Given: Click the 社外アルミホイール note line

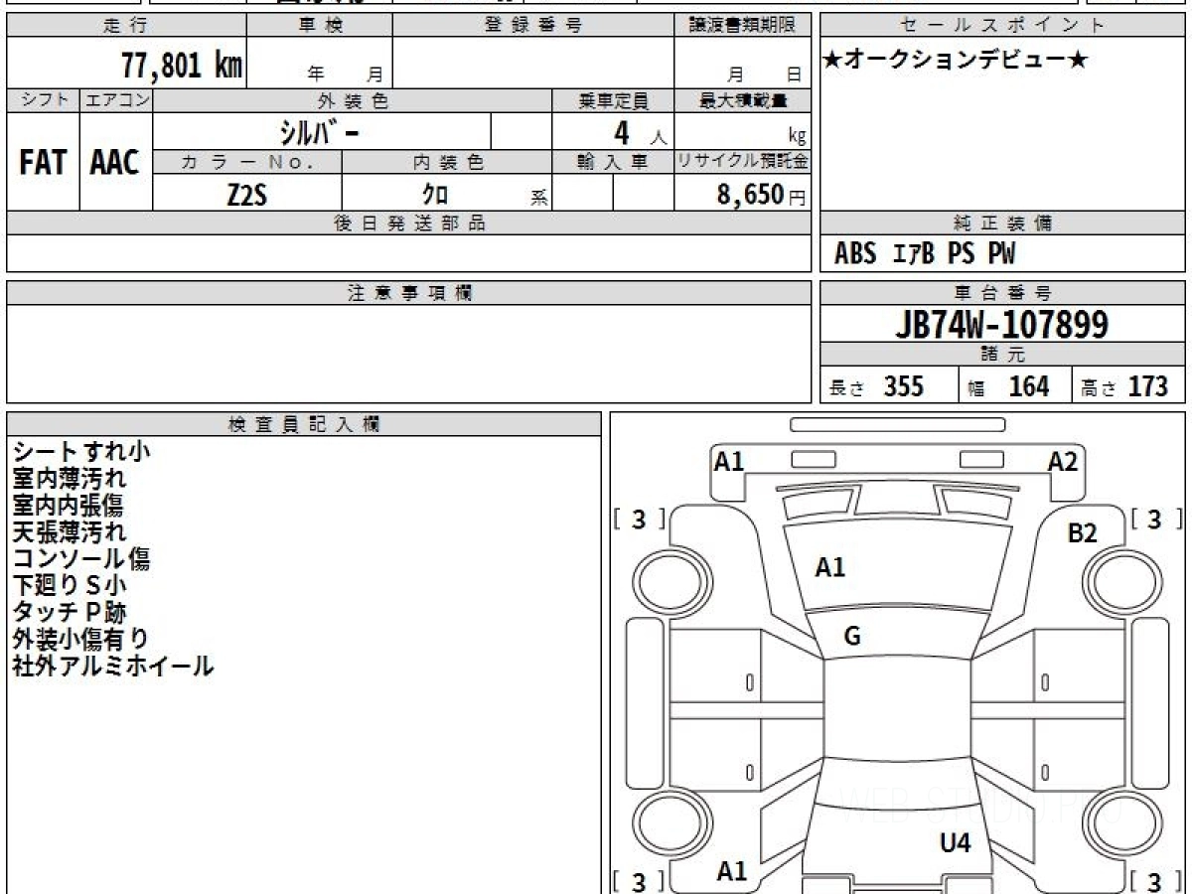Looking at the screenshot, I should (x=113, y=666).
